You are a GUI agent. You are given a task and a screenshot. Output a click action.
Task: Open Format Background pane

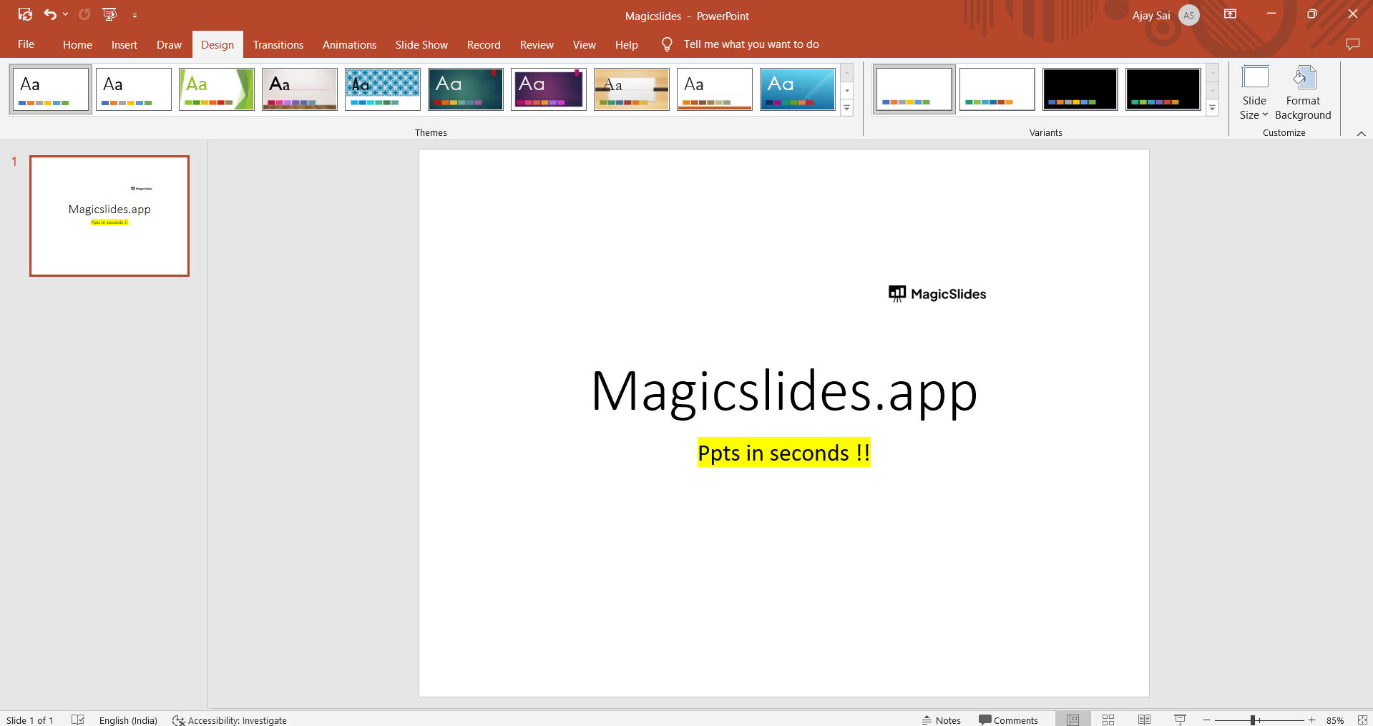point(1303,94)
